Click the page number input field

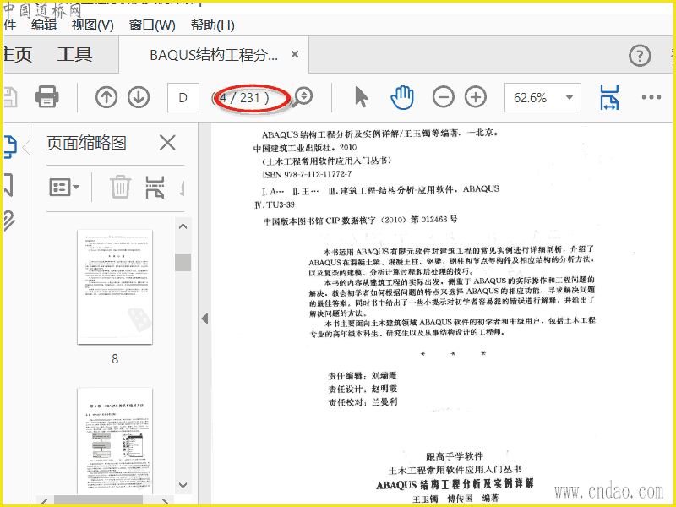coord(183,97)
